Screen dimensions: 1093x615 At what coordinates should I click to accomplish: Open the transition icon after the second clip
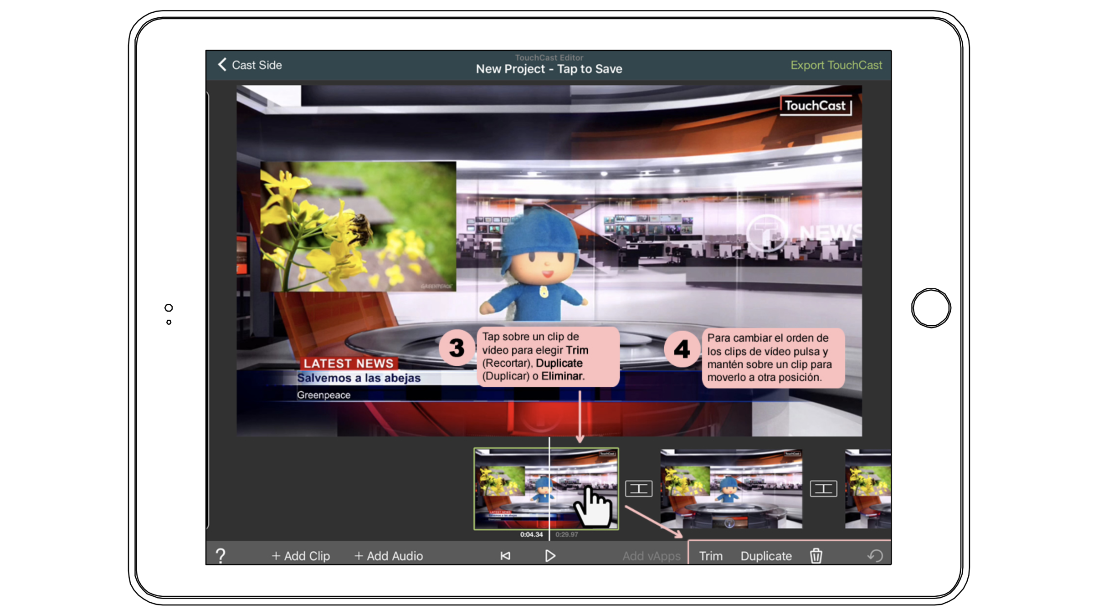(x=823, y=489)
